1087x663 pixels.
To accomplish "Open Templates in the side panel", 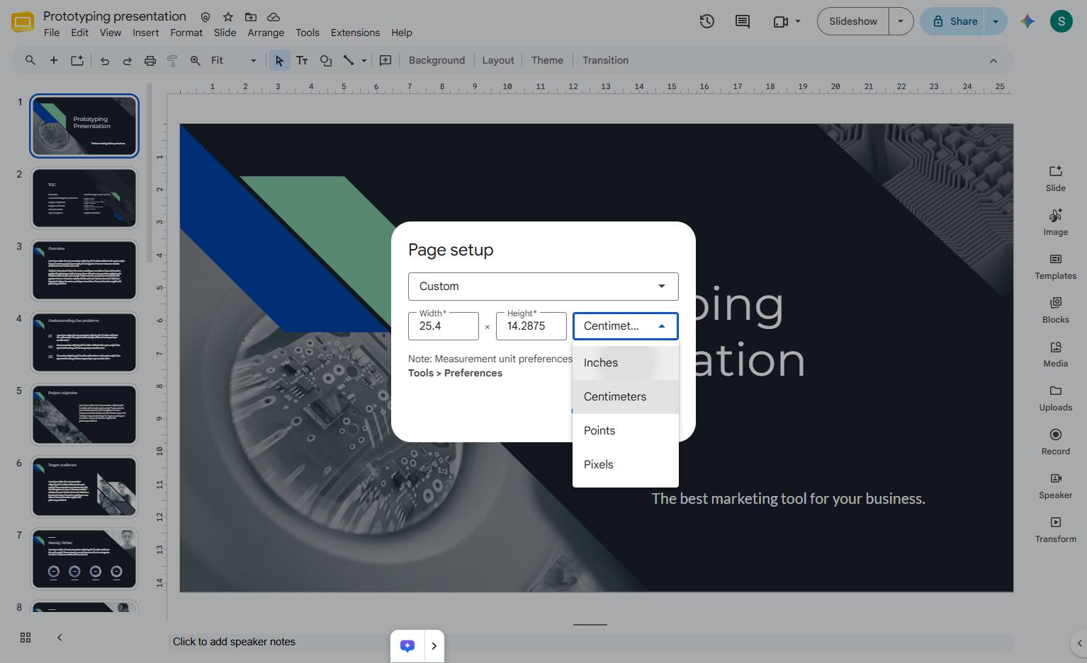I will click(x=1056, y=266).
